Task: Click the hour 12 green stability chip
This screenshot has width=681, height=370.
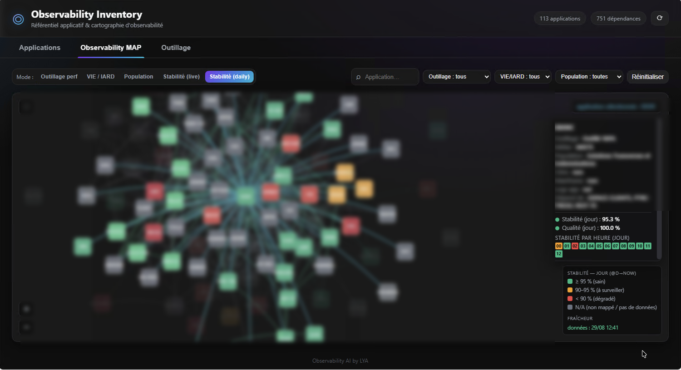Action: pyautogui.click(x=559, y=254)
